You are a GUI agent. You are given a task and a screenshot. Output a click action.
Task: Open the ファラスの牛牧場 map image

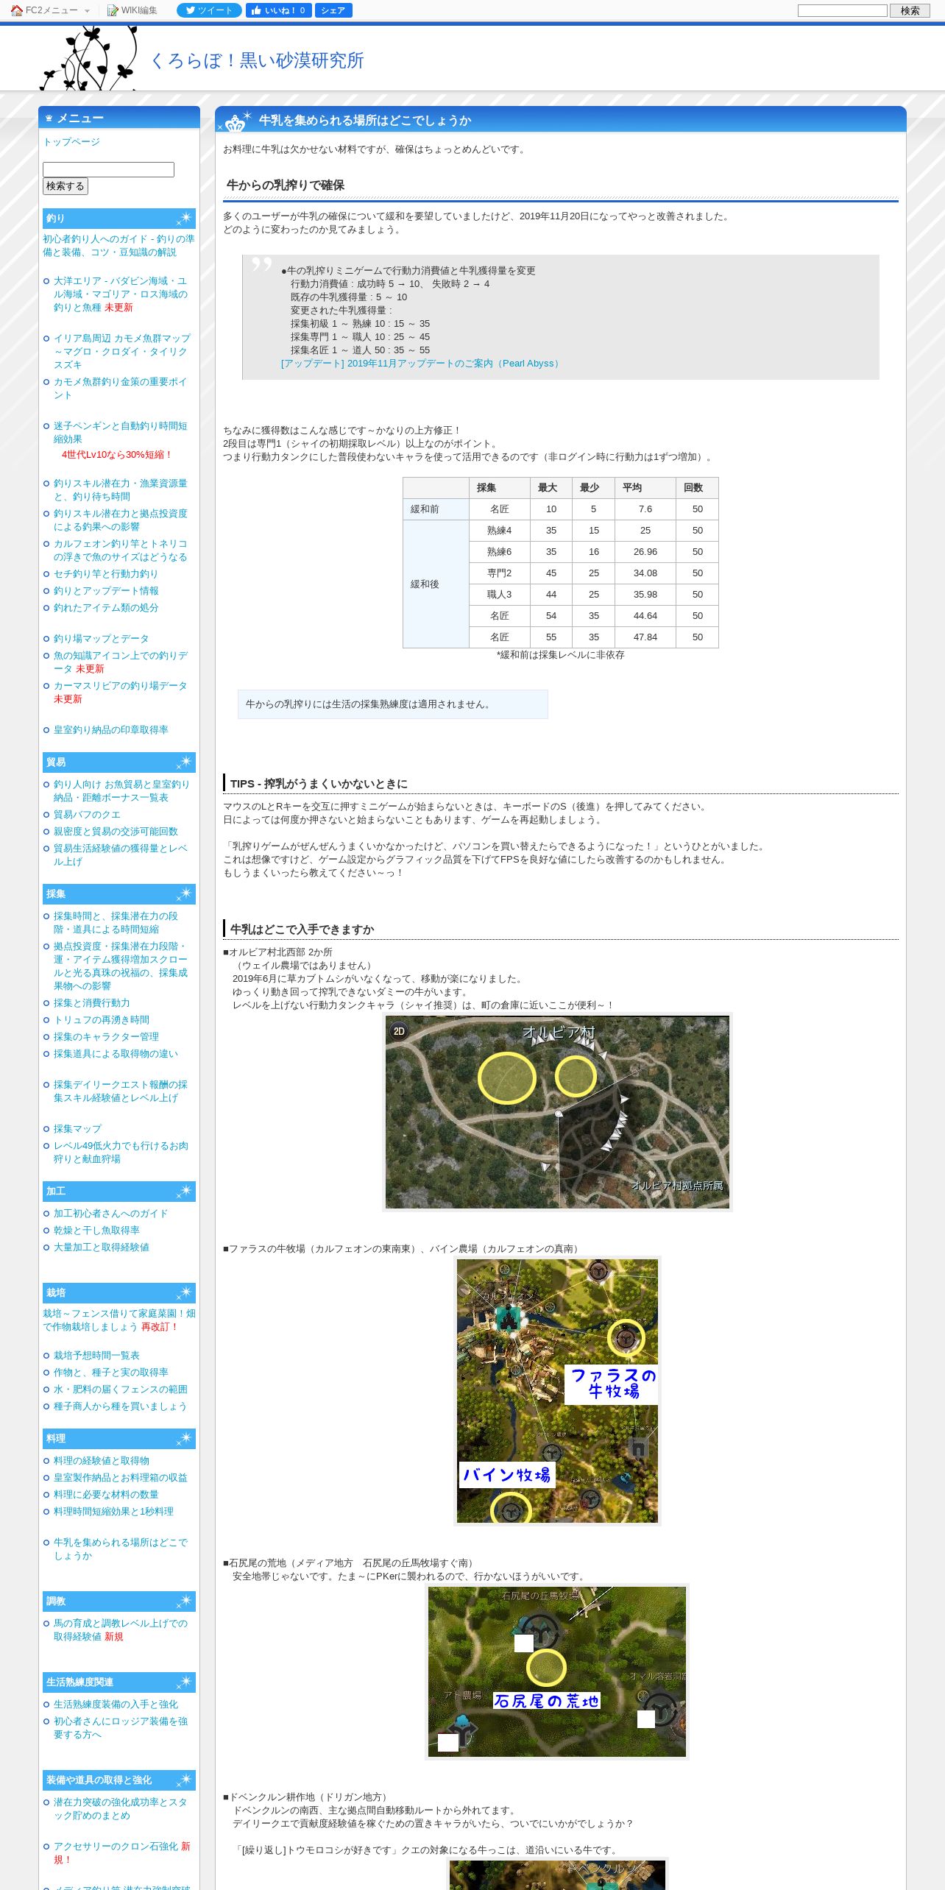point(557,1391)
